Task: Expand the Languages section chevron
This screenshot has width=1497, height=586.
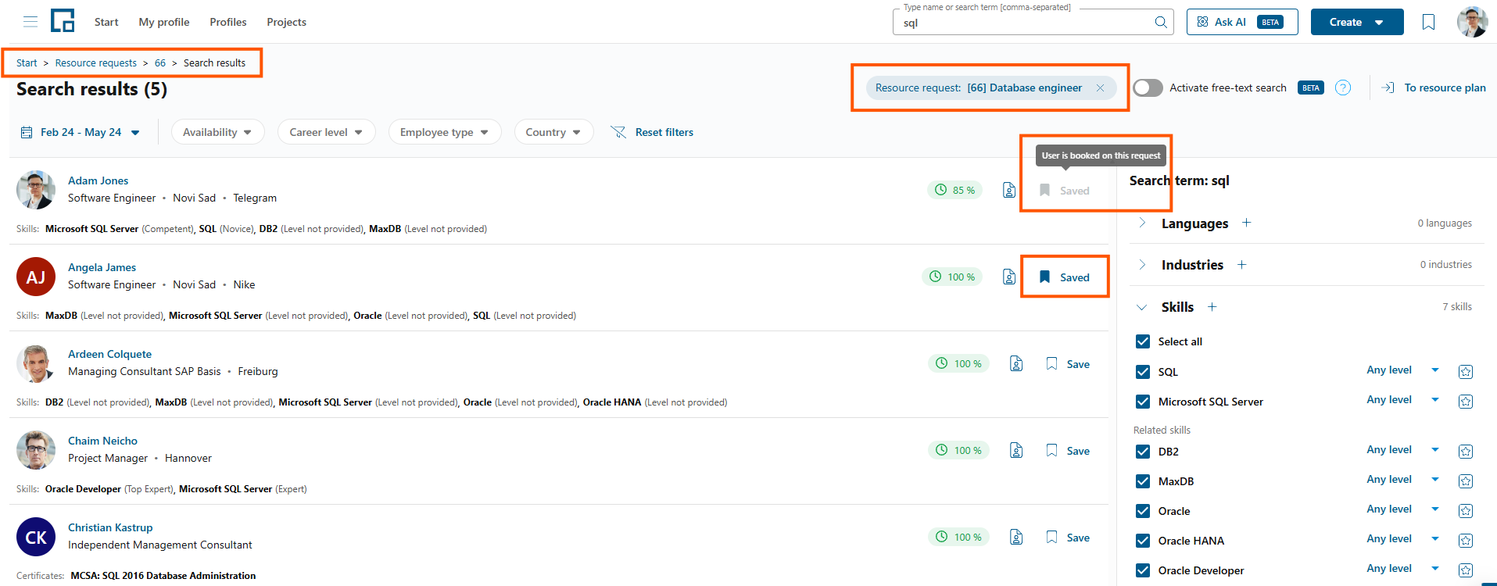Action: (x=1142, y=223)
